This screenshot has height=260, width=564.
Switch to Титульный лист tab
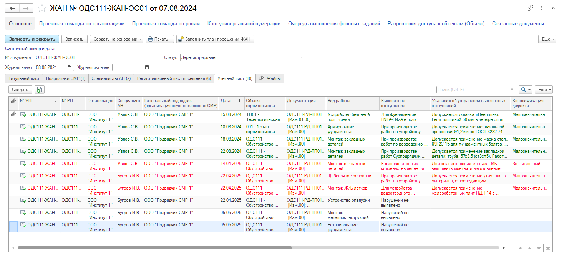(24, 78)
